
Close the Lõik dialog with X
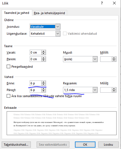[114, 3]
